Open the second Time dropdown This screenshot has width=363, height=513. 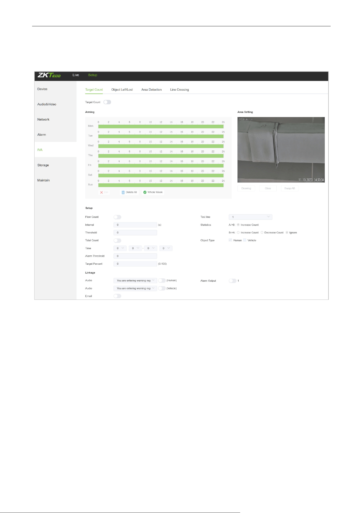135,248
